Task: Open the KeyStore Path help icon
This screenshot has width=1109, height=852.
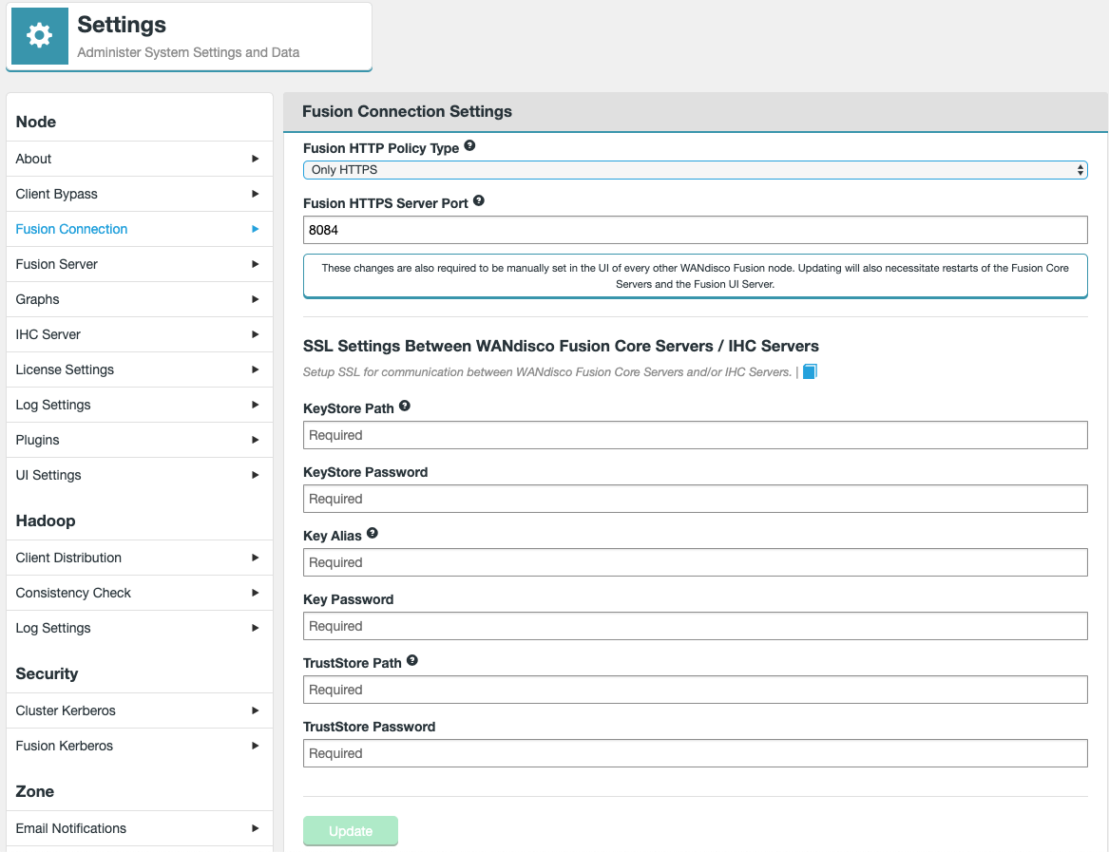Action: (x=404, y=406)
